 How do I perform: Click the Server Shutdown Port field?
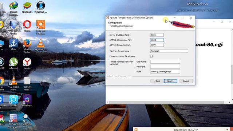157,35
